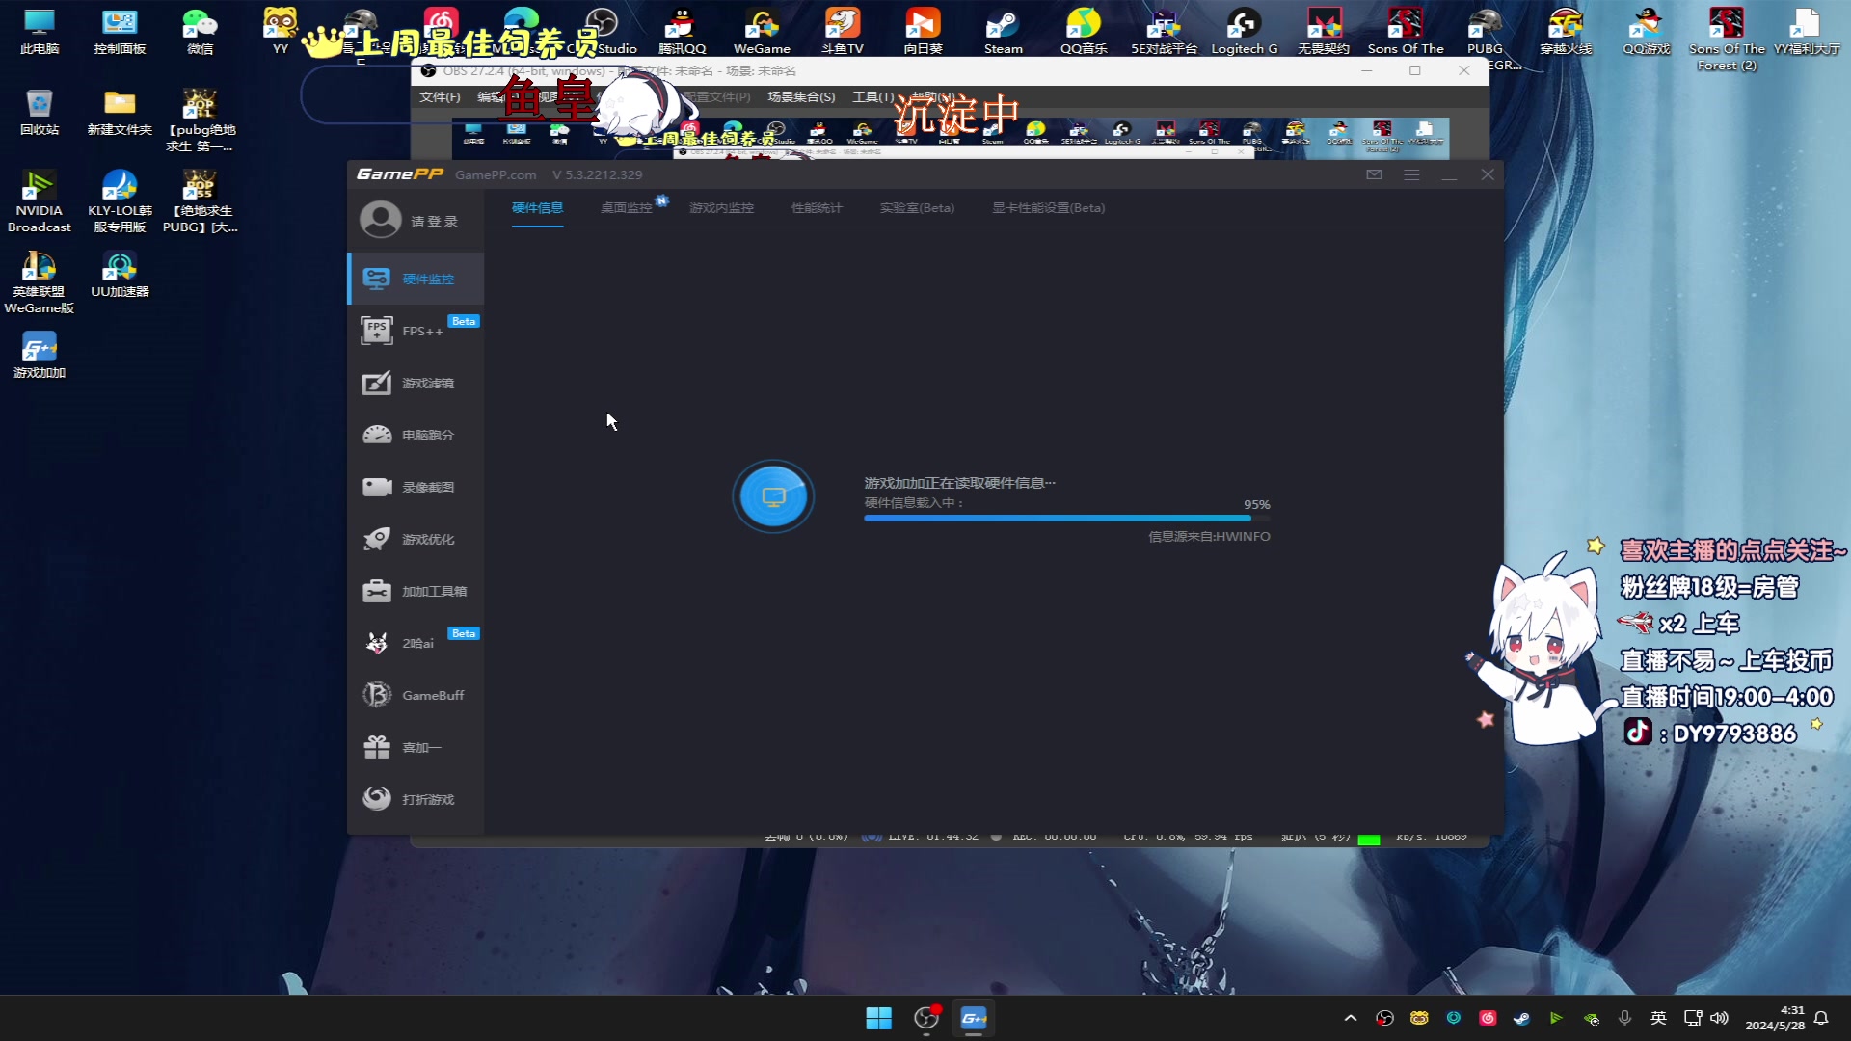Click the hardware loading progress bar
The image size is (1851, 1041).
[x=1066, y=519]
